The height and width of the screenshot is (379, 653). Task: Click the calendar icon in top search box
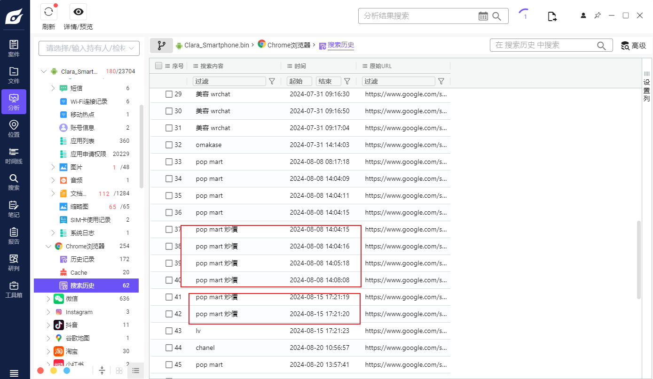pos(483,16)
